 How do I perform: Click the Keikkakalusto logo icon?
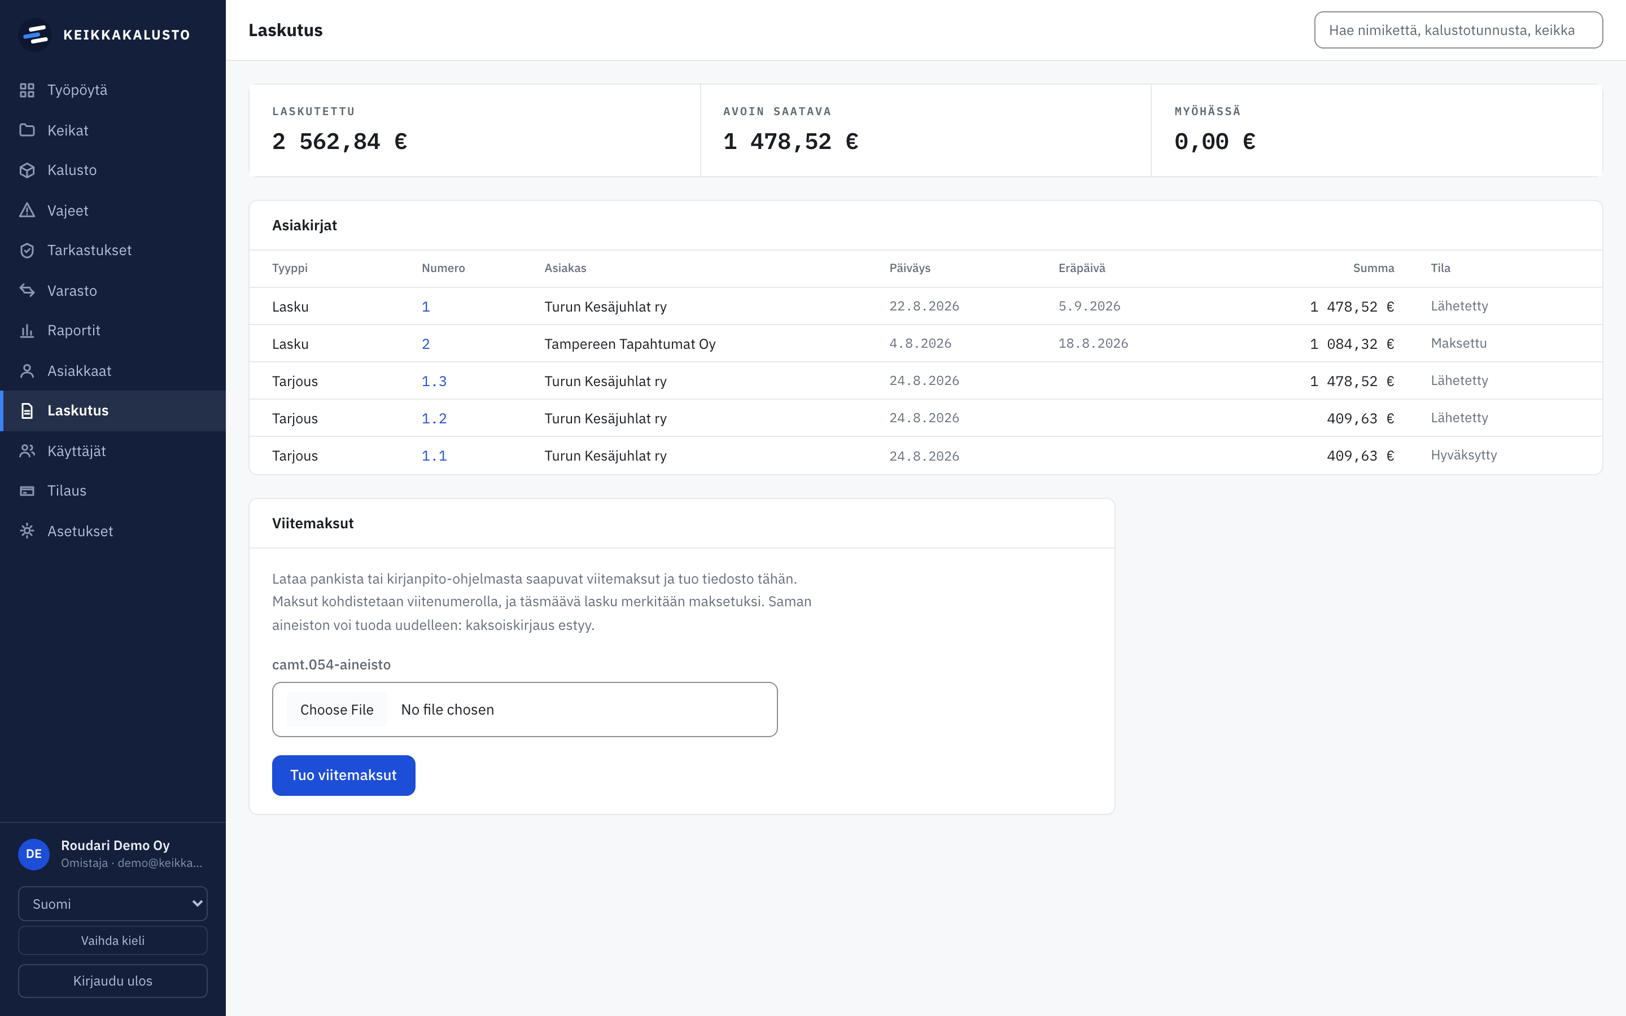tap(35, 34)
